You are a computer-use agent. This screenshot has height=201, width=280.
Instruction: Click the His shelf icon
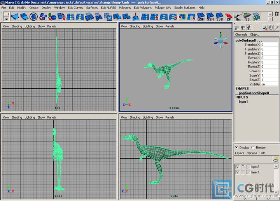pyautogui.click(x=238, y=17)
